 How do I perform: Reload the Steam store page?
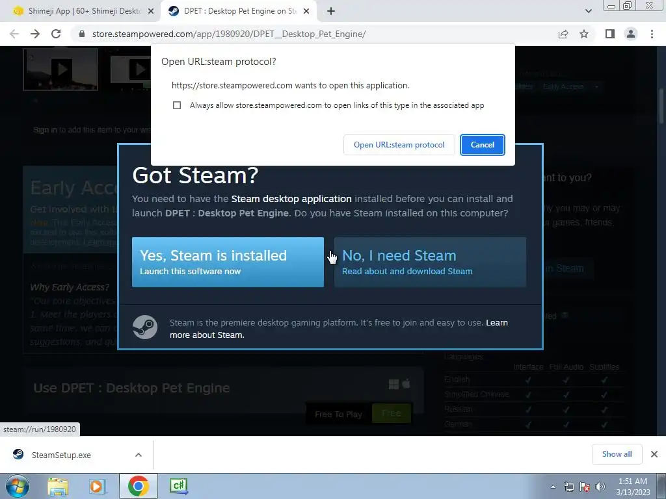tap(56, 34)
